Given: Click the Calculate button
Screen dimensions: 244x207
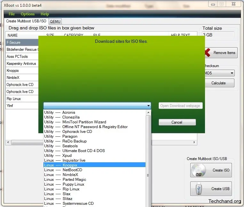Looking at the screenshot, I should click(219, 83).
